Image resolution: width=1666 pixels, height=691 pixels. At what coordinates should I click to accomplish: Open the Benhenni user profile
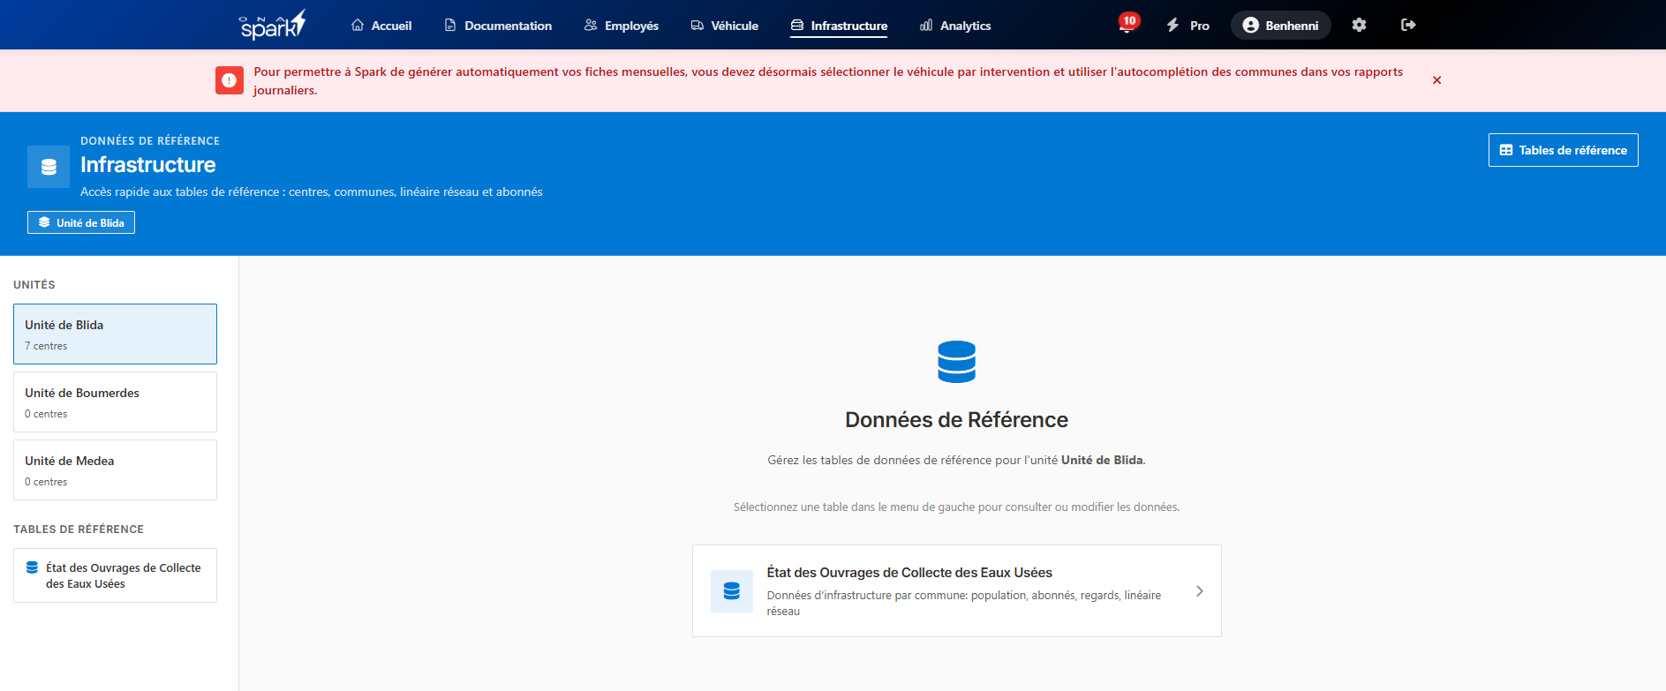pyautogui.click(x=1280, y=26)
